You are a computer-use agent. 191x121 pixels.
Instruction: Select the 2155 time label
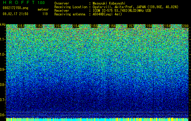coord(94,26)
